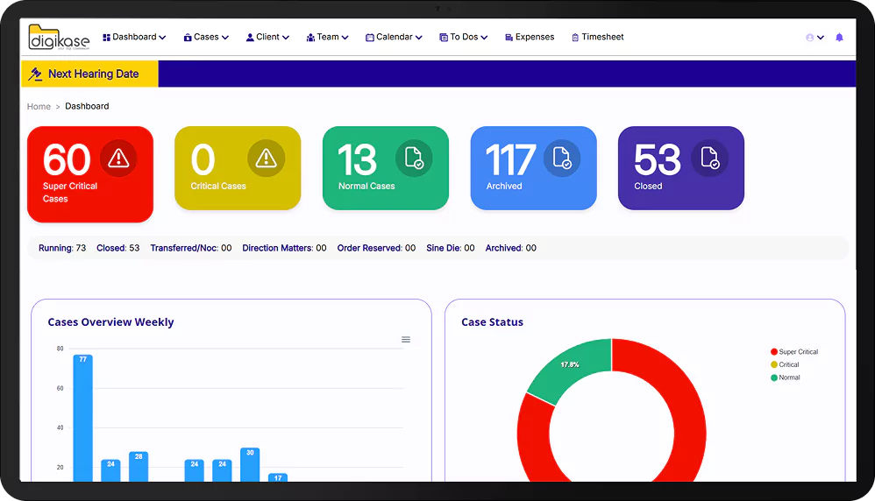Screen dimensions: 875x501
Task: Toggle the Normal legend entry
Action: (786, 378)
